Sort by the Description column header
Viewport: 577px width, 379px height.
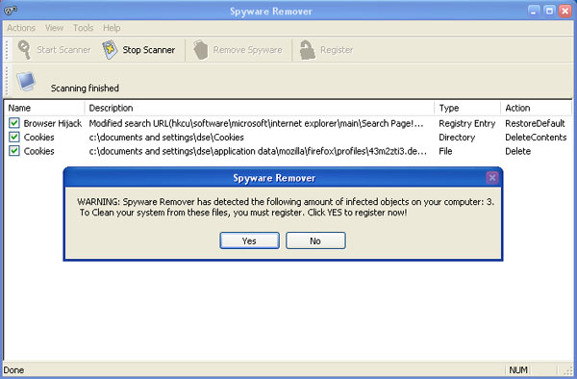(x=260, y=108)
